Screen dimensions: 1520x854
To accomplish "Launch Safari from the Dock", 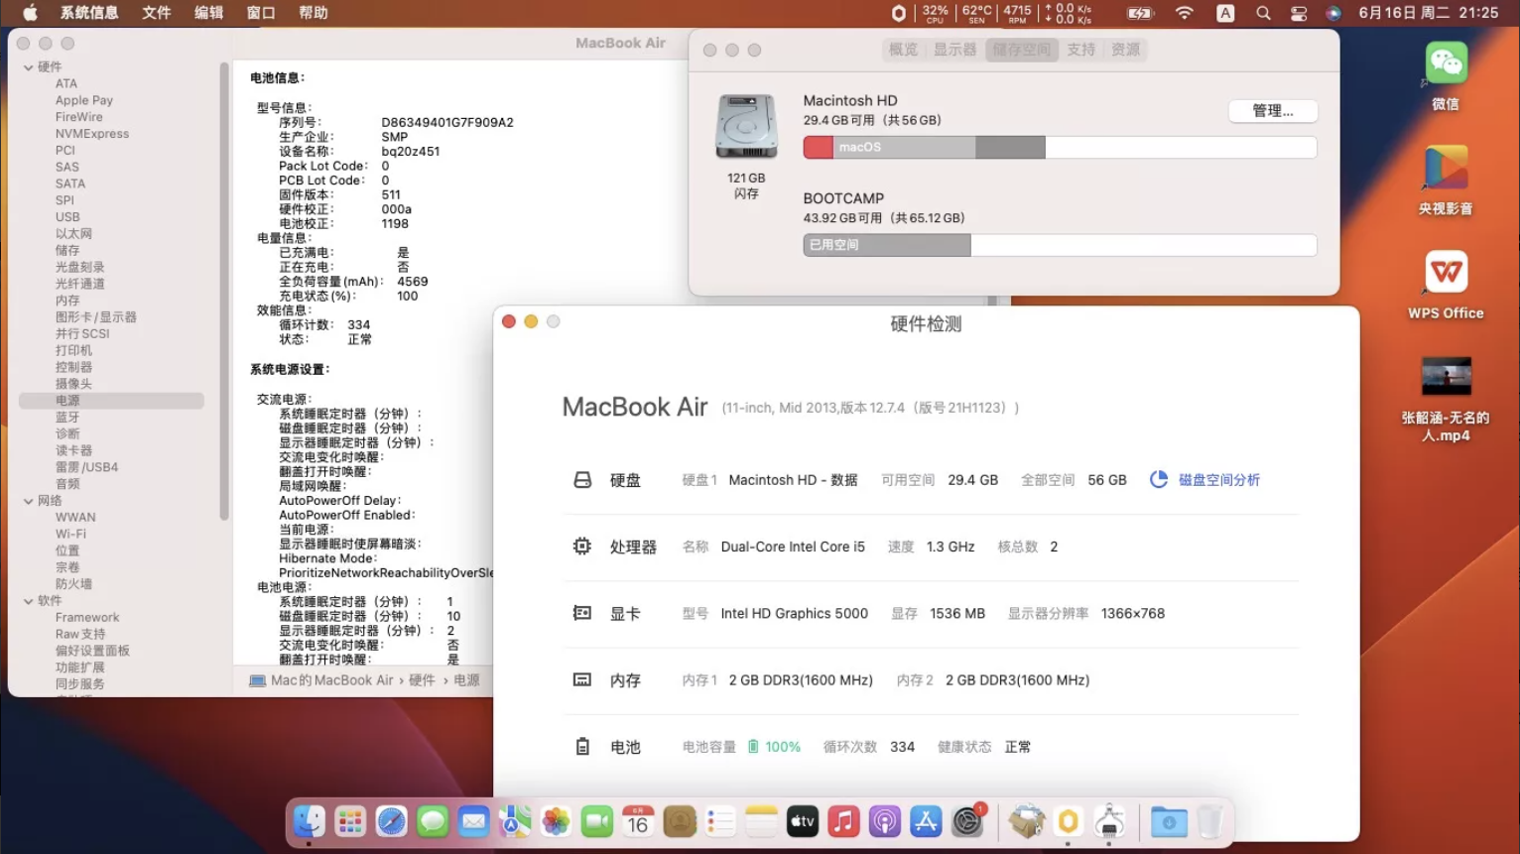I will click(x=391, y=821).
